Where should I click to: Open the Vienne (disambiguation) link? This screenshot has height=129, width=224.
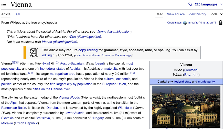(x=59, y=42)
